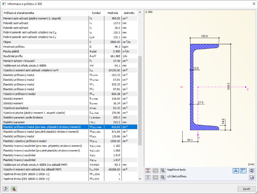Click show-whole-section zoom icon

252,171
